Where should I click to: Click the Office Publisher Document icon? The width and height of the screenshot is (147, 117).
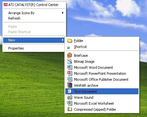(x=69, y=79)
